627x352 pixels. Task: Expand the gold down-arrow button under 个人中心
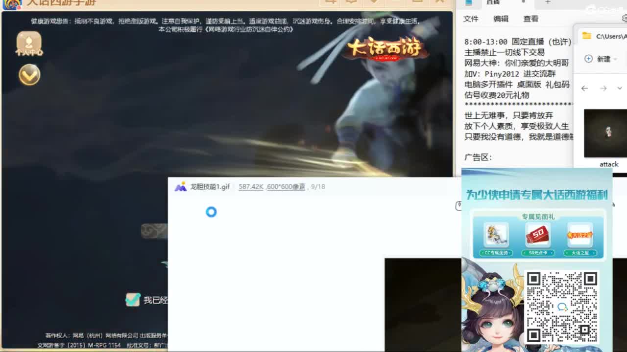[29, 75]
